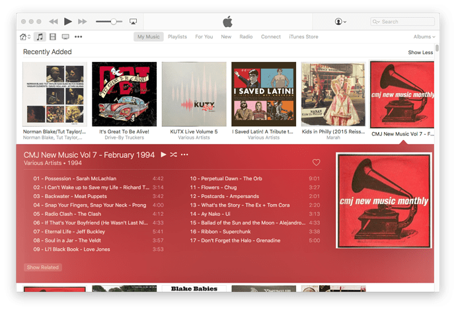Select track 12 Postcards - Ampersands
Viewport: 456px width, 311px height.
coord(254,197)
